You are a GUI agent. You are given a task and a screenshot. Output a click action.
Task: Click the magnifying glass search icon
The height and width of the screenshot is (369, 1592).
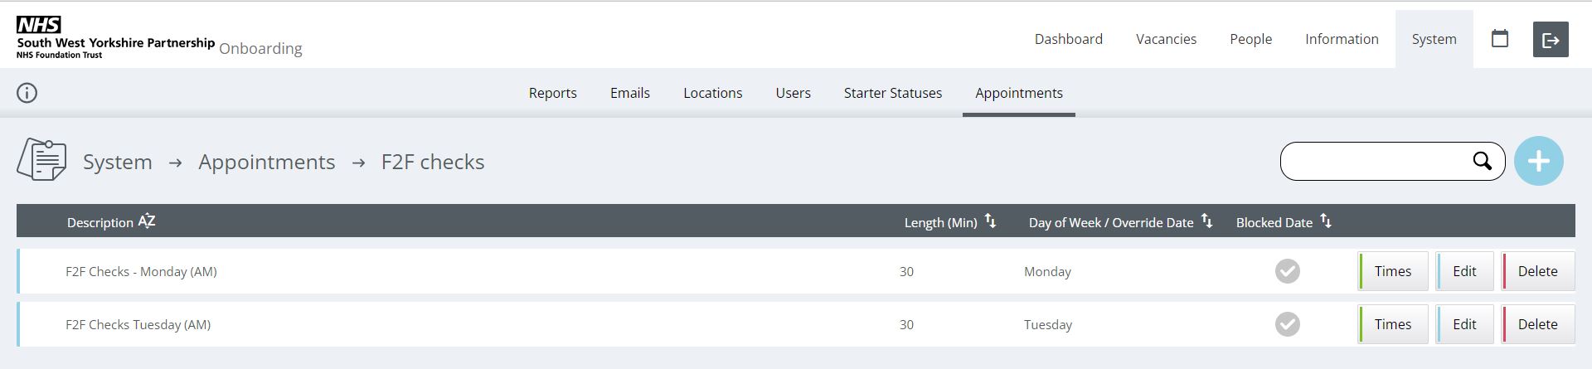click(x=1482, y=161)
